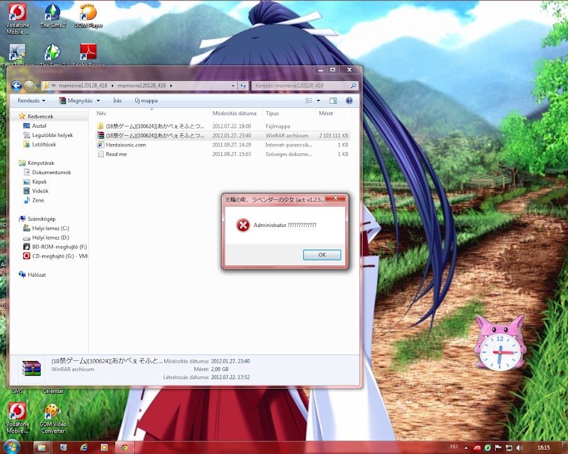Open the Windows Start menu orb

tap(11, 447)
